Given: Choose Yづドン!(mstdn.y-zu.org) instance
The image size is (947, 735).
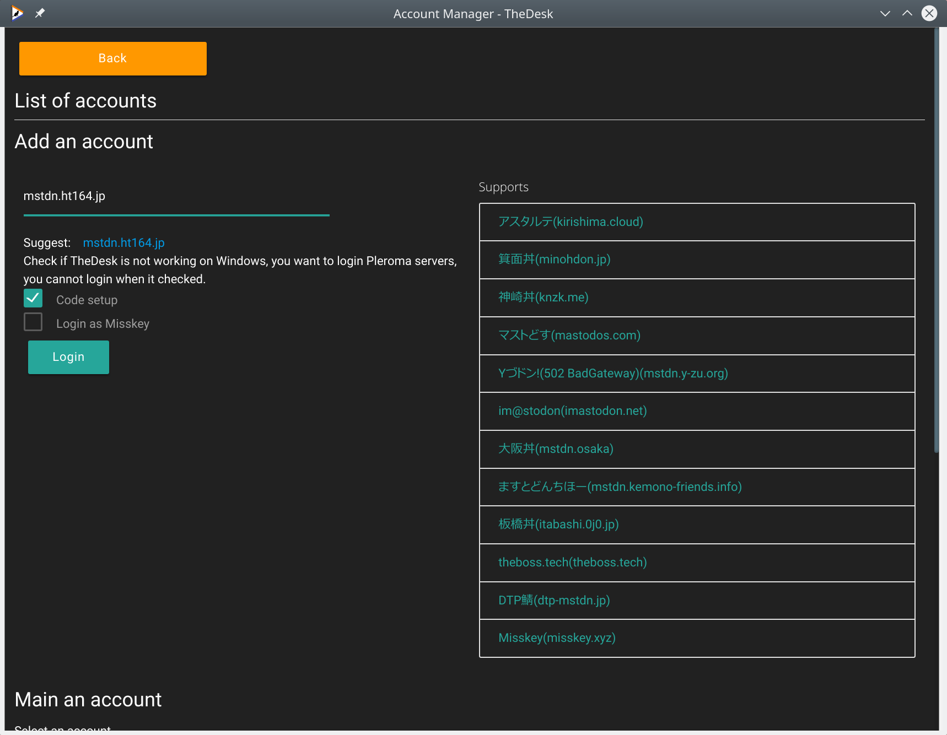Looking at the screenshot, I should click(697, 374).
